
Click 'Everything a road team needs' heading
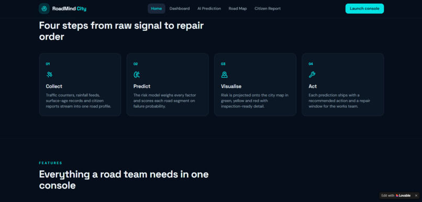pos(124,179)
